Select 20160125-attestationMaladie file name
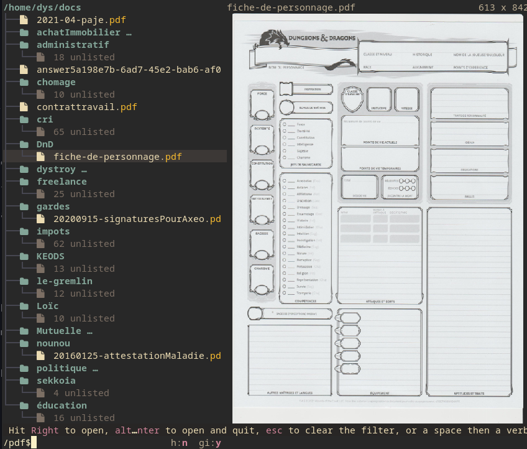 [137, 356]
